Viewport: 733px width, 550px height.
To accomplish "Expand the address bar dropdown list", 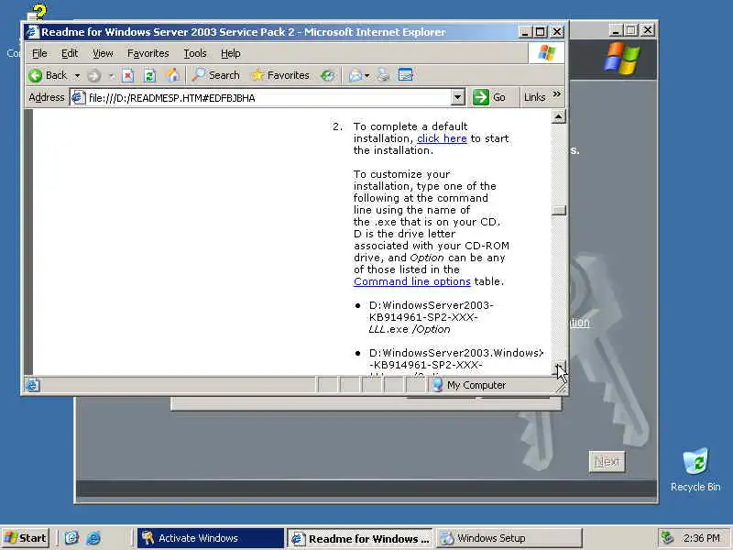I will click(x=458, y=98).
